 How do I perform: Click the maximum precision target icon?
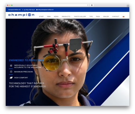coord(11,72)
